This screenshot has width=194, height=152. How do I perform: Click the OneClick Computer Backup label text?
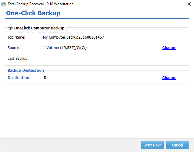[x=39, y=28]
